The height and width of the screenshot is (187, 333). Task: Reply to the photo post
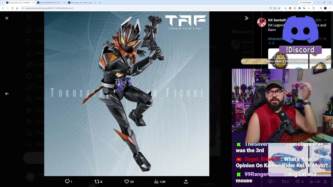pos(68,182)
